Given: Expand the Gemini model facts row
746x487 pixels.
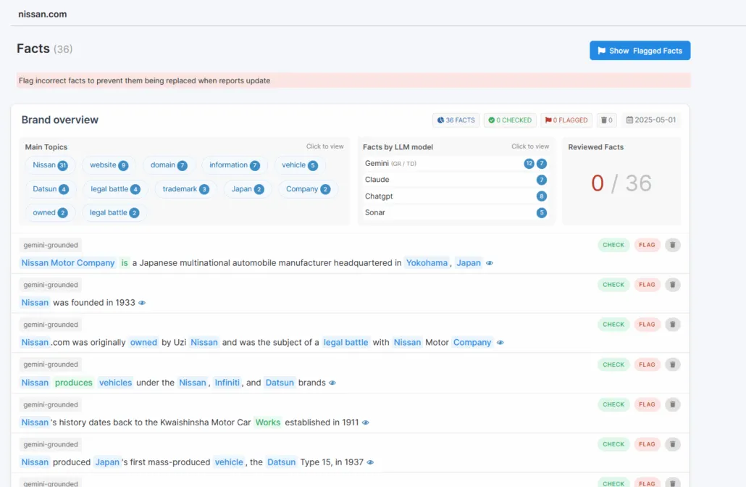Looking at the screenshot, I should 456,164.
